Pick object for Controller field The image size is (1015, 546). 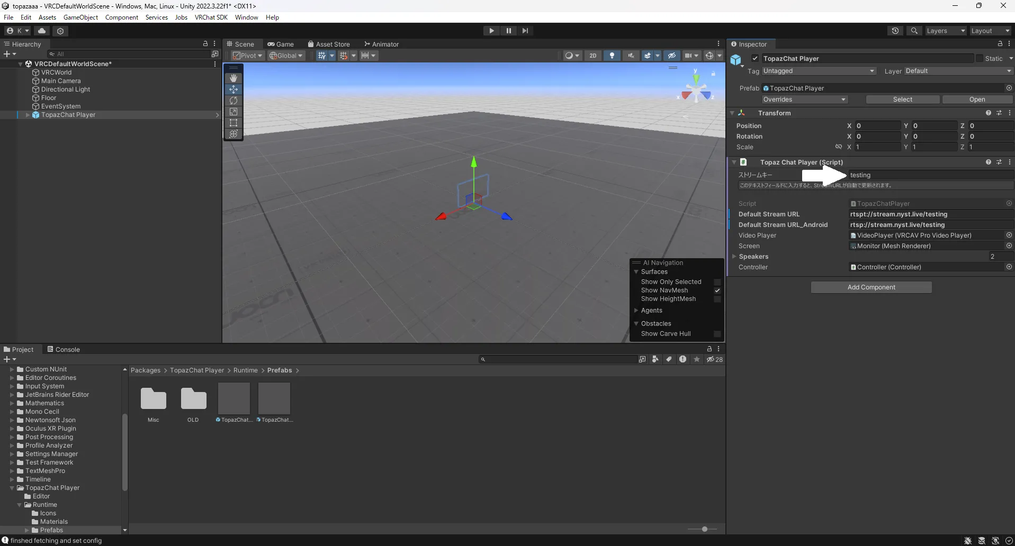1009,267
